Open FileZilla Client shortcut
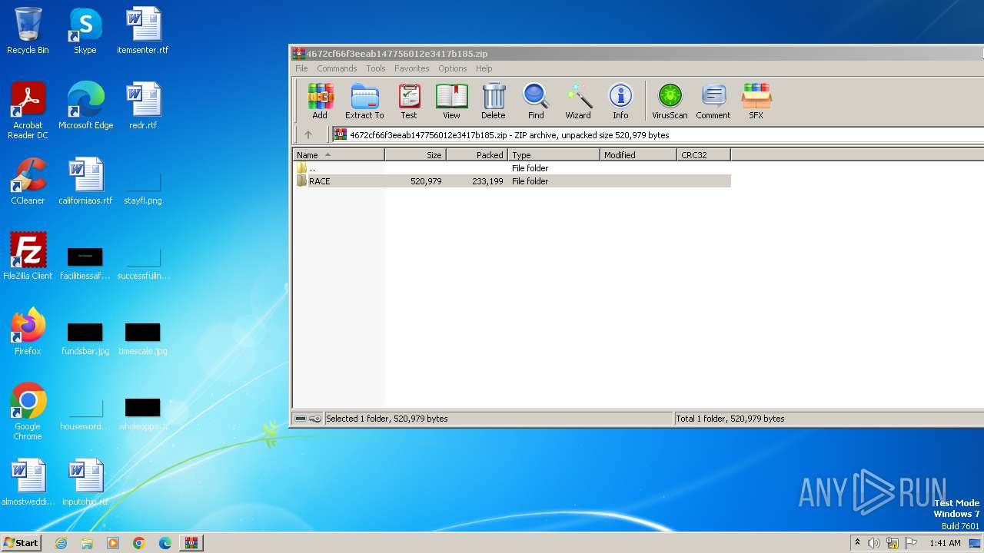This screenshot has height=553, width=984. 28,257
